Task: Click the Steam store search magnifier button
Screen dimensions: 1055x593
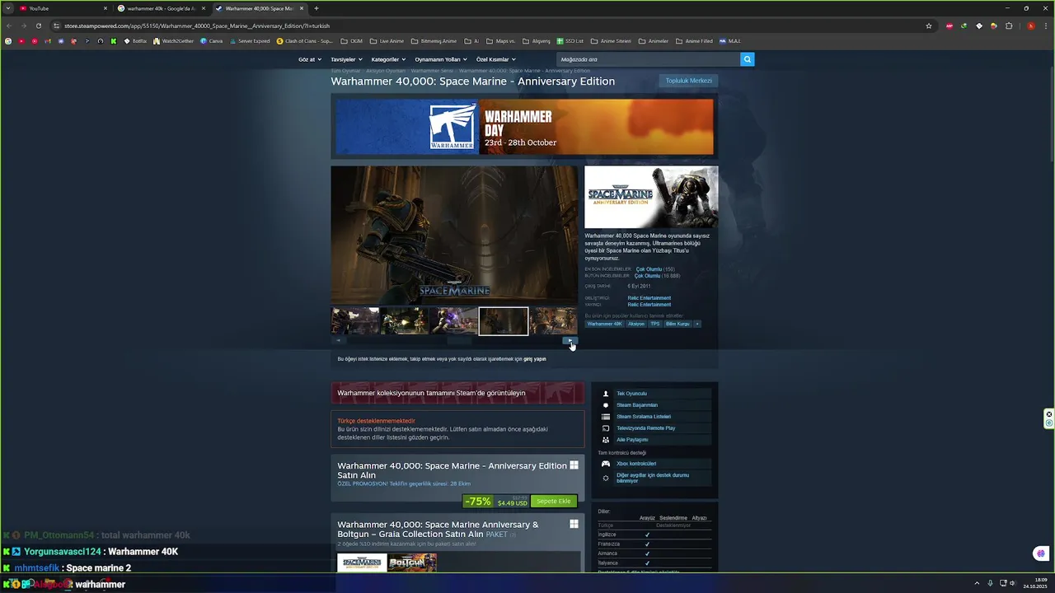Action: tap(747, 59)
